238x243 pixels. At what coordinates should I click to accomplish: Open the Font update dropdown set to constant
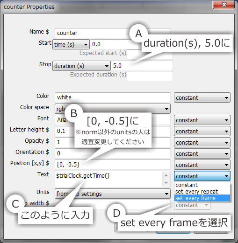tap(202, 120)
